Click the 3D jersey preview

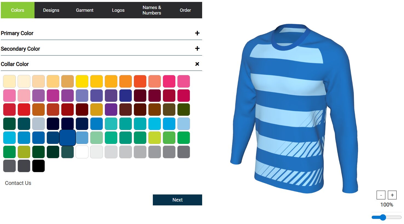click(294, 109)
